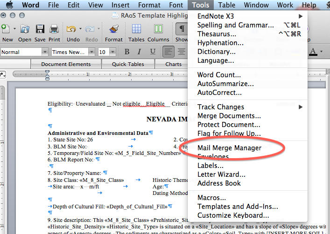
Task: Choose Spelling and Grammar from Tools
Action: (247, 25)
